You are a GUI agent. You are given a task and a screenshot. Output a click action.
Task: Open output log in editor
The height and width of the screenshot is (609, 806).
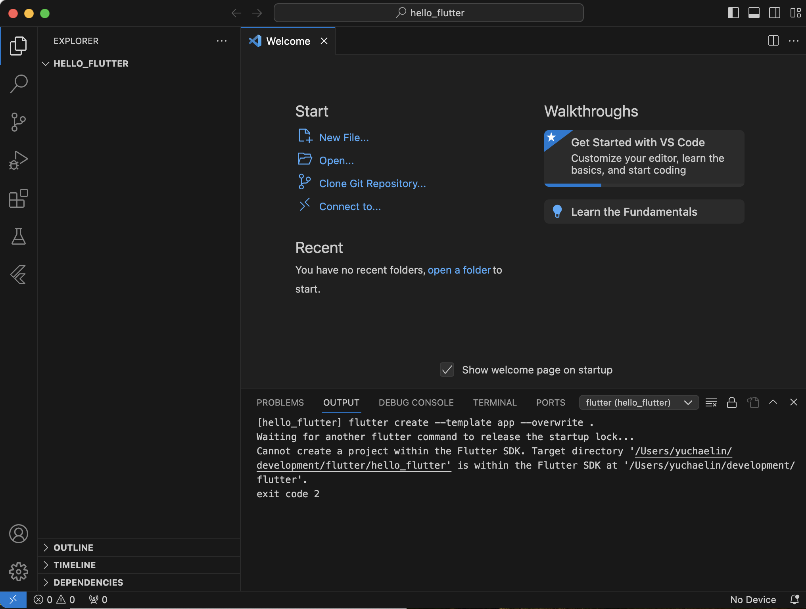tap(752, 402)
